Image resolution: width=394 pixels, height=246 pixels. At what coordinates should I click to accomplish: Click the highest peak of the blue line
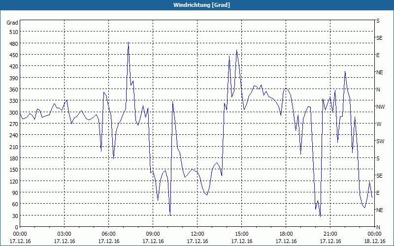pyautogui.click(x=128, y=42)
